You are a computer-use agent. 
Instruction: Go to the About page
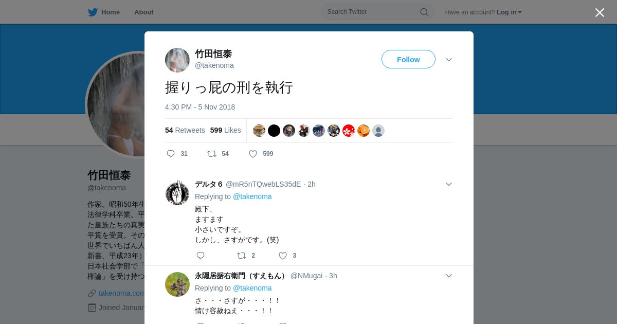click(144, 12)
